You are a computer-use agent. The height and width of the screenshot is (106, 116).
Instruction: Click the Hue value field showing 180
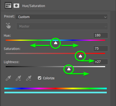pyautogui.click(x=101, y=35)
